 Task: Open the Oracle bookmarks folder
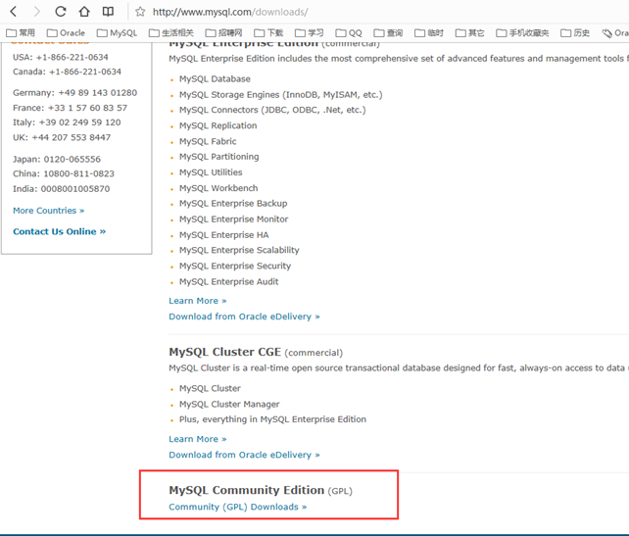click(x=66, y=33)
